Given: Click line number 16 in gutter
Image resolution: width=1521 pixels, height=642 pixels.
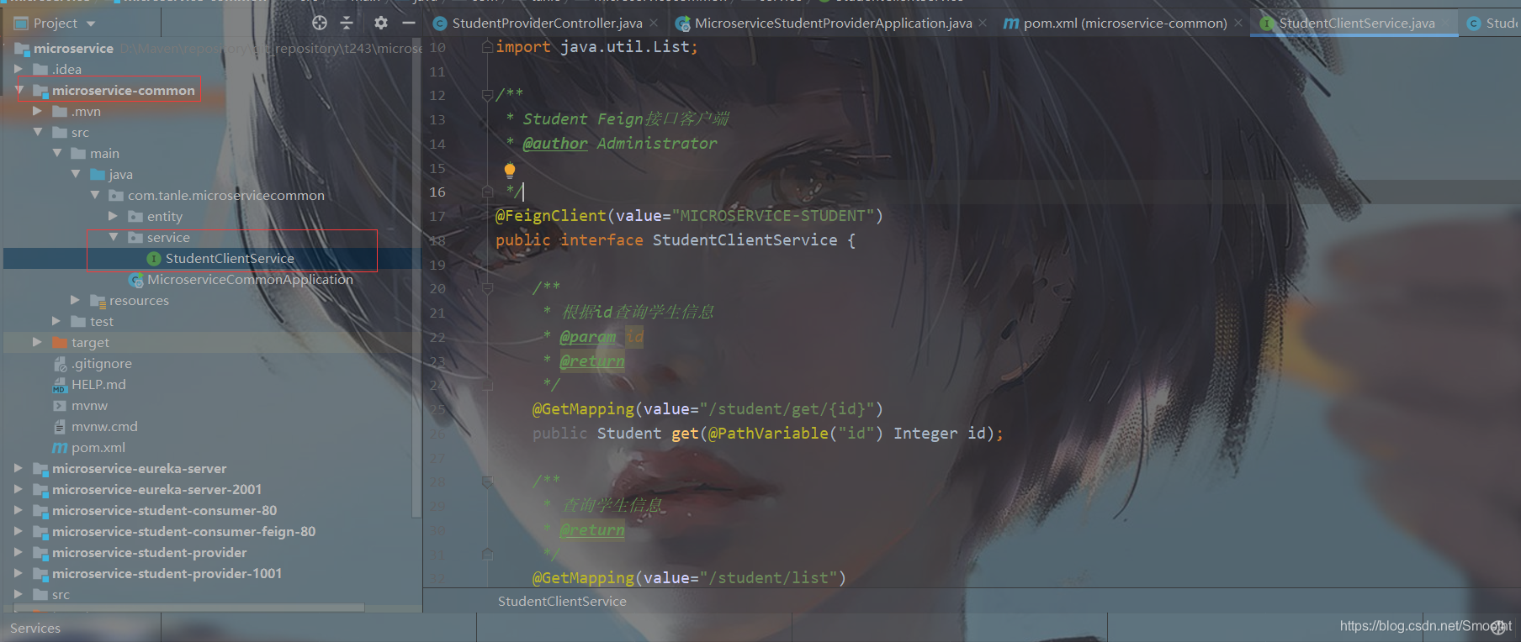Looking at the screenshot, I should [437, 192].
